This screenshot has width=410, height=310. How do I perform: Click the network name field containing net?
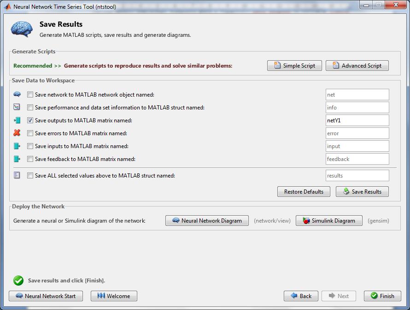(357, 95)
